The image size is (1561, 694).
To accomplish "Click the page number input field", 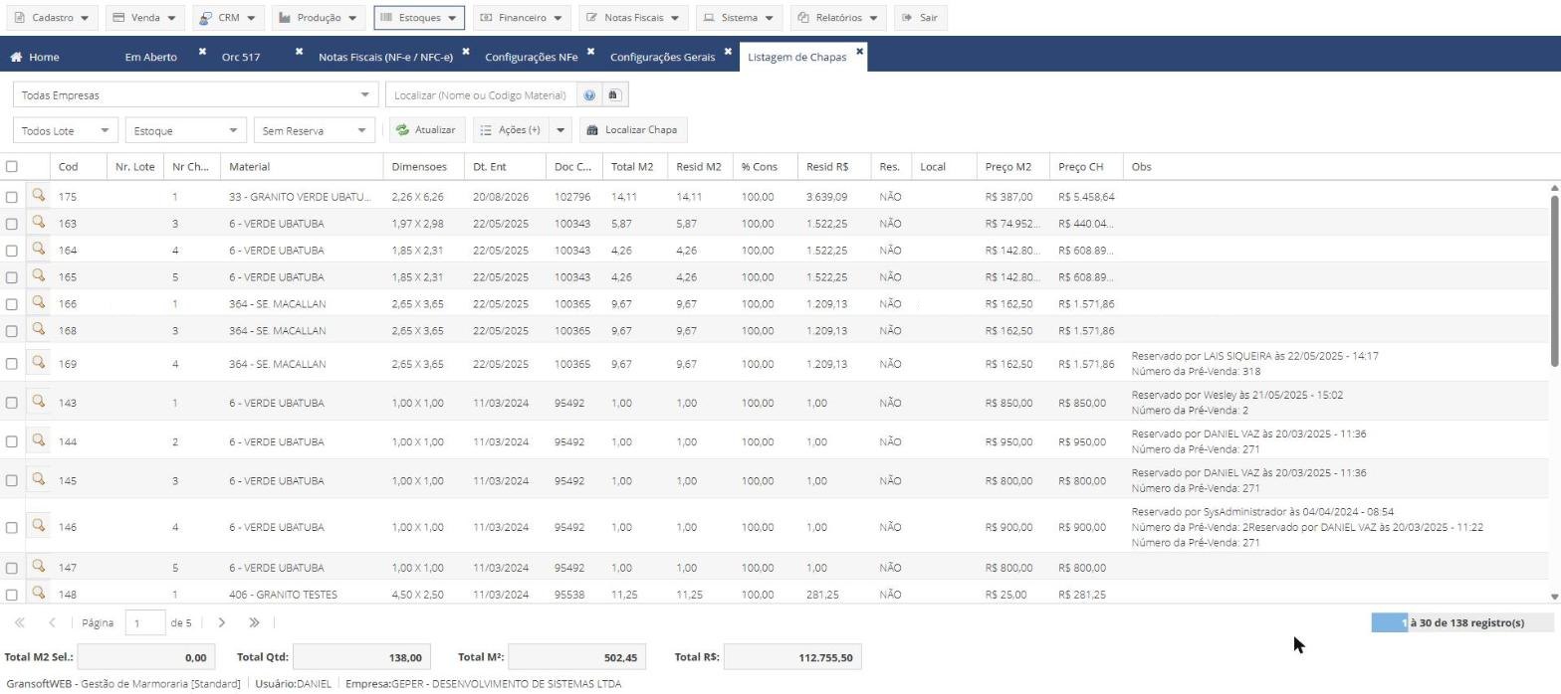I will click(146, 623).
